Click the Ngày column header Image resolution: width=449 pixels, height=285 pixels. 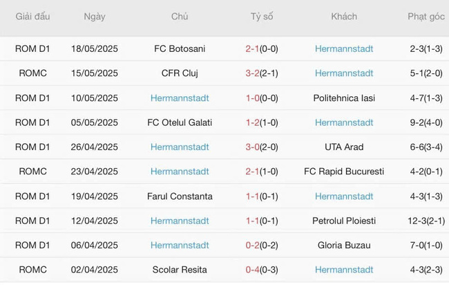pyautogui.click(x=95, y=17)
